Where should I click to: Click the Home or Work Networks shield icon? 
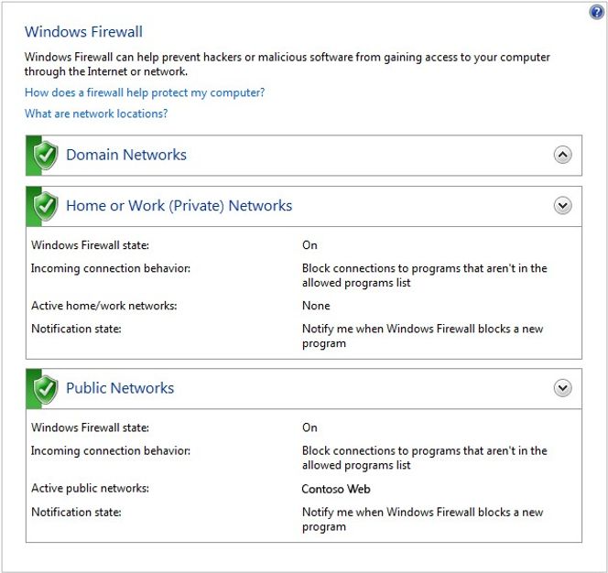click(x=45, y=206)
